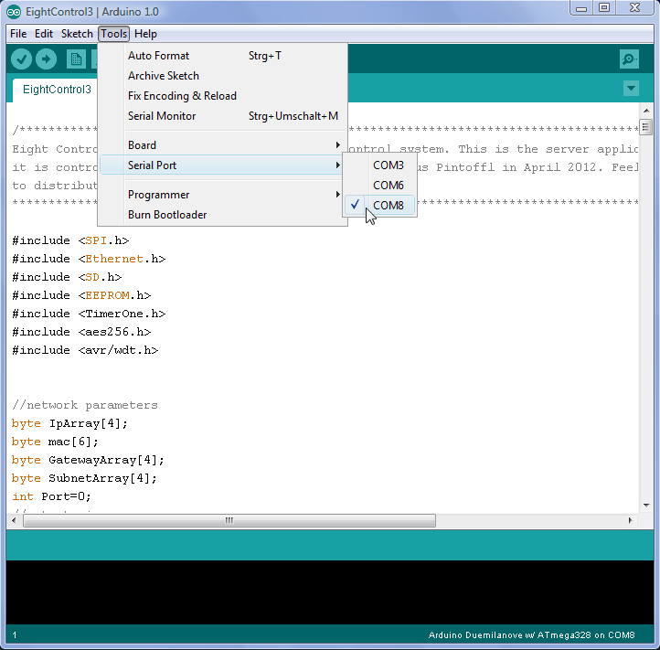Open the Help menu
Image resolution: width=660 pixels, height=650 pixels.
[145, 34]
